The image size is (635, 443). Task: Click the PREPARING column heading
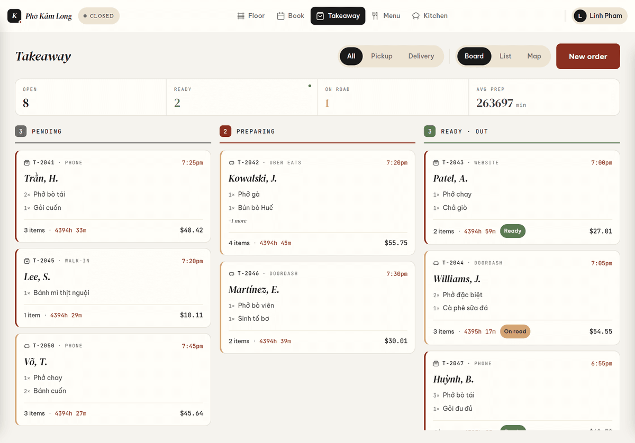coord(256,132)
